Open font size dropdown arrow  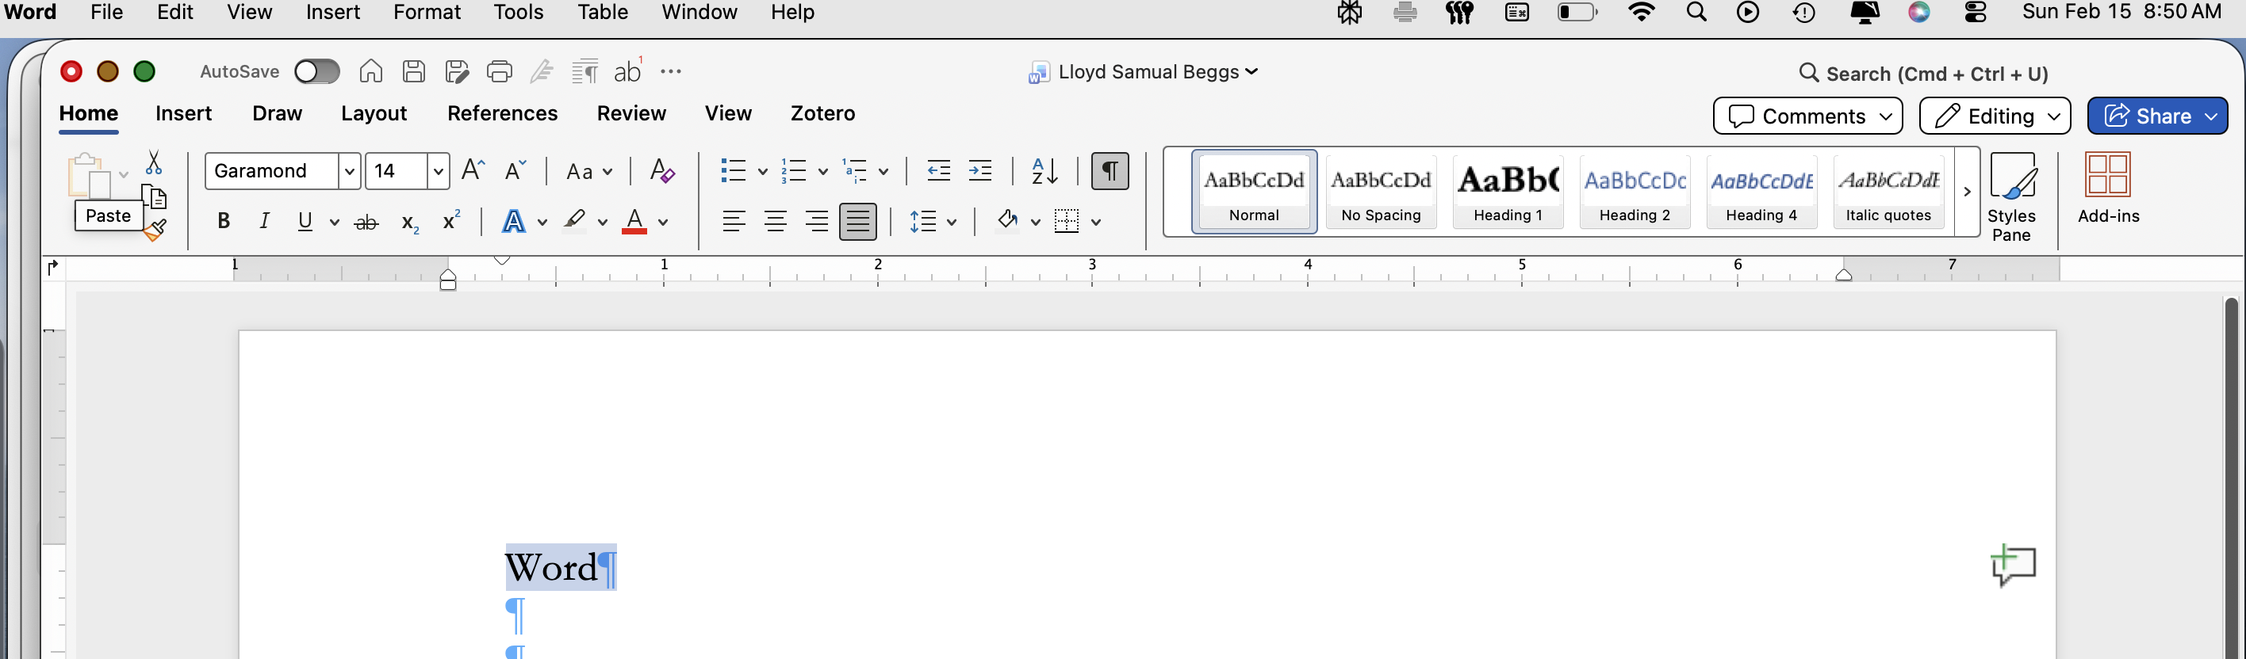coord(439,172)
